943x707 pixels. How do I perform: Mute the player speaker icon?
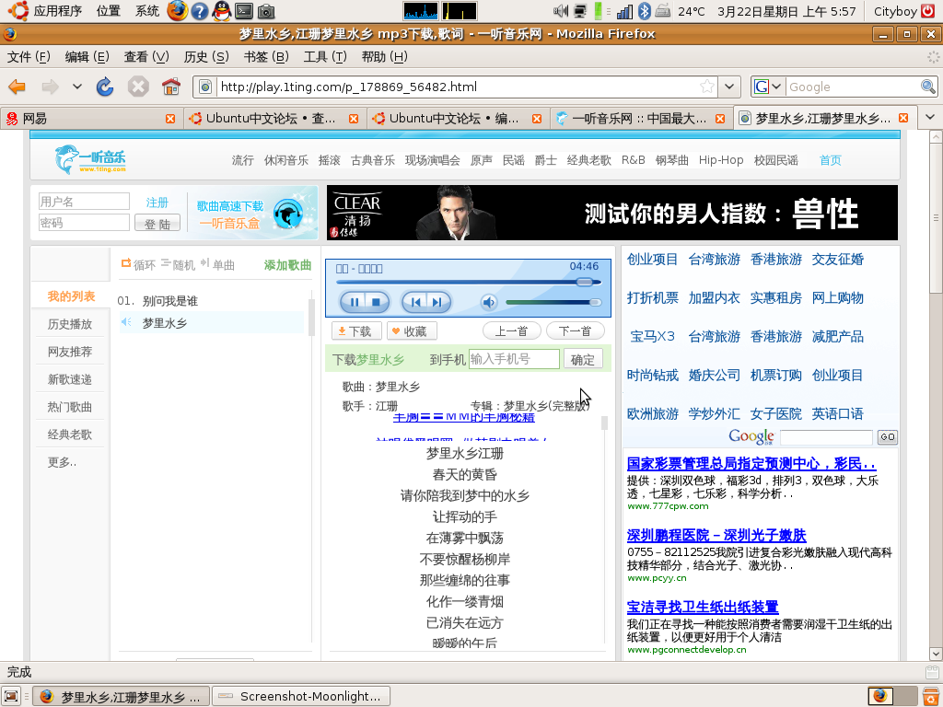point(489,302)
